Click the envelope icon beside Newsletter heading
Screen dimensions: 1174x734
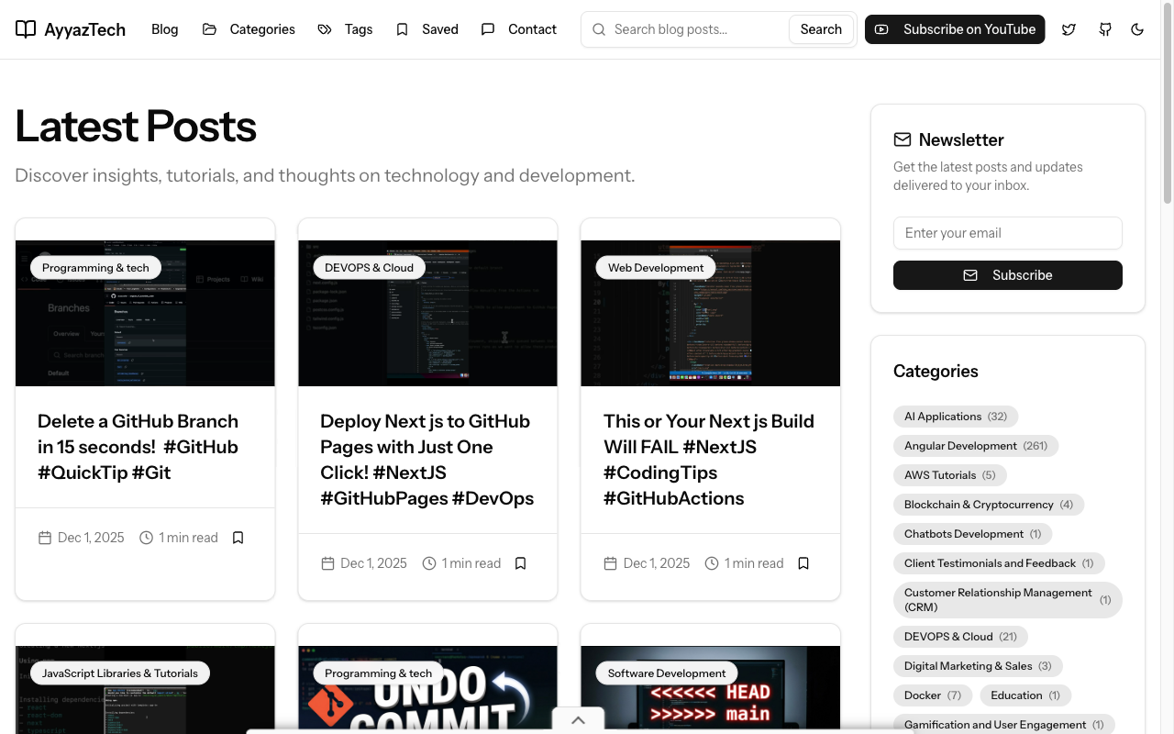(x=902, y=139)
